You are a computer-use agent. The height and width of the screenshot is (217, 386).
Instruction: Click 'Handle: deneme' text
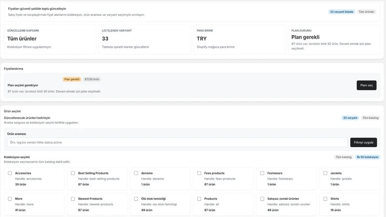coord(152,179)
